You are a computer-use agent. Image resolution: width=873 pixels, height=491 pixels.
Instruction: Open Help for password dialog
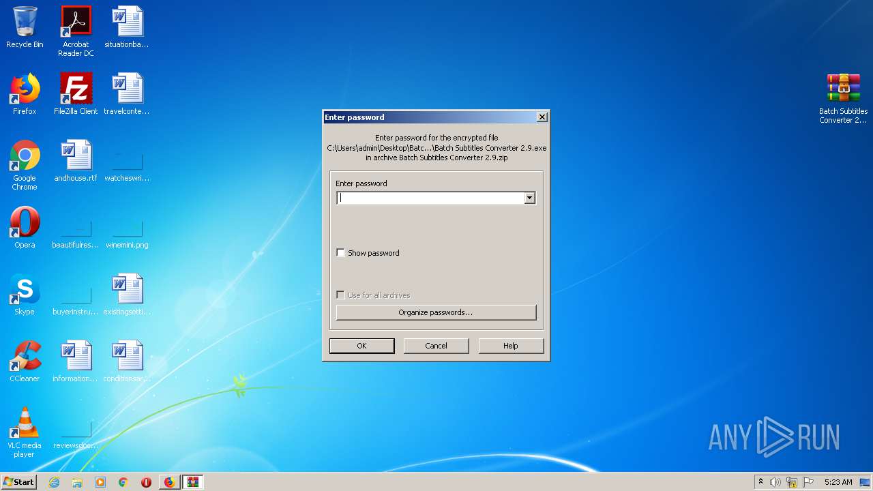click(x=511, y=346)
